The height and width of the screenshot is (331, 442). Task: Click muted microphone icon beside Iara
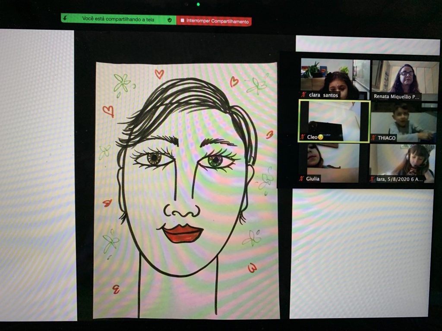coord(372,179)
